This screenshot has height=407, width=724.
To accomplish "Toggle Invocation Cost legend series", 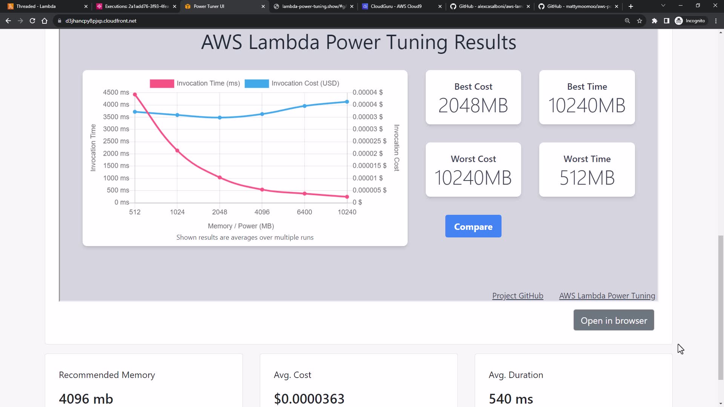I will click(292, 83).
